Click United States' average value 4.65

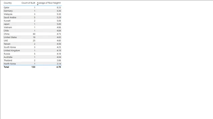59,37
